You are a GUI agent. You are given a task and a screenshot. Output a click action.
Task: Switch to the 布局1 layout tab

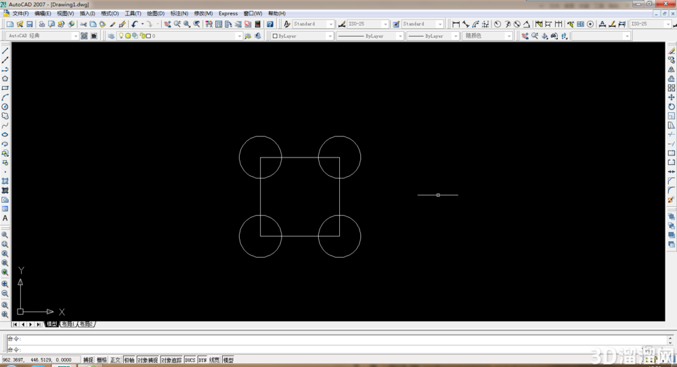(x=68, y=324)
